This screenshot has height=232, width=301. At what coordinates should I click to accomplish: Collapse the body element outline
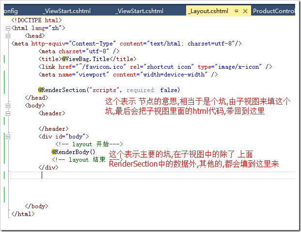8,106
